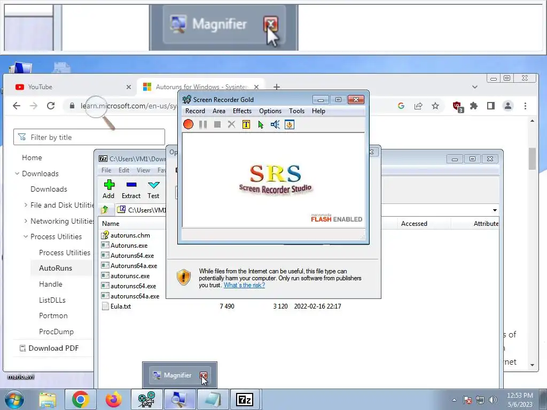
Task: Open the Google icon in address bar
Action: [401, 106]
